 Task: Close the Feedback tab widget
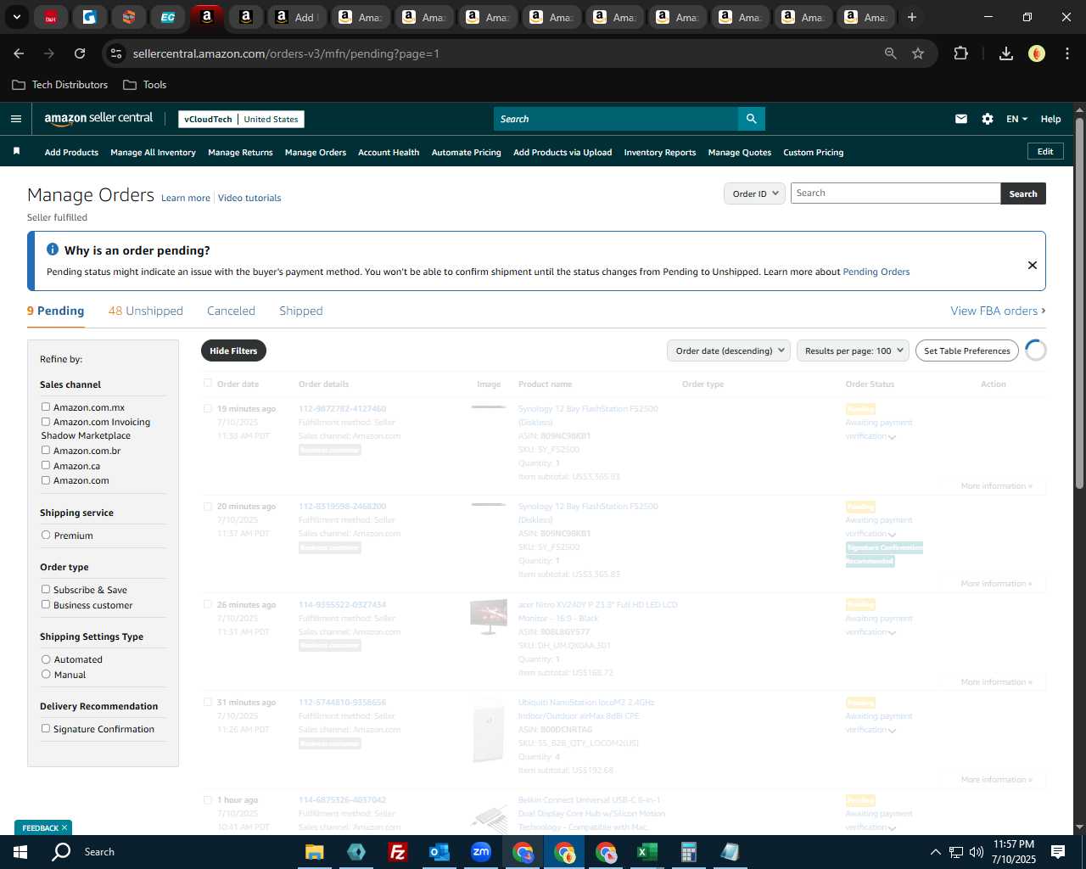tap(64, 827)
